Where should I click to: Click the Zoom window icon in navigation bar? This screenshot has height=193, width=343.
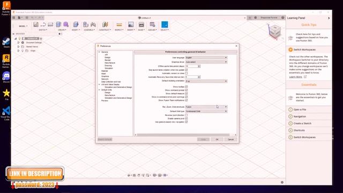coord(148,175)
